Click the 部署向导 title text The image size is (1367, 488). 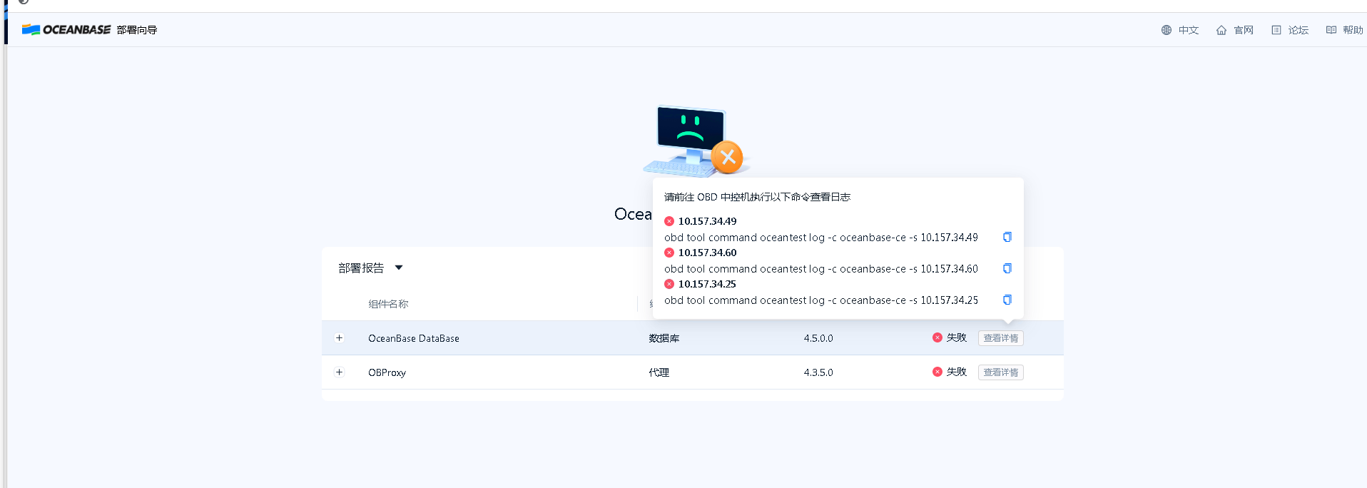(x=137, y=30)
